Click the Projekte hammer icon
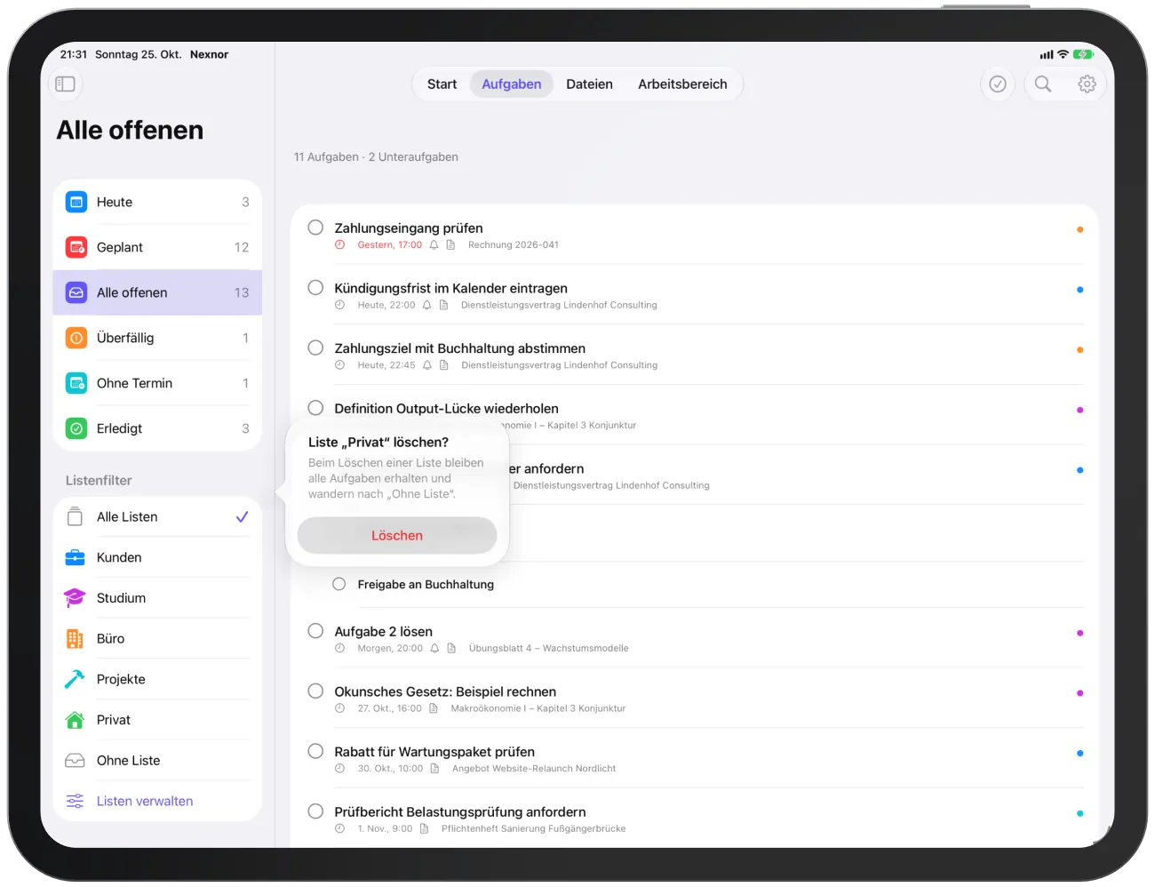The height and width of the screenshot is (887, 1155). click(x=76, y=680)
